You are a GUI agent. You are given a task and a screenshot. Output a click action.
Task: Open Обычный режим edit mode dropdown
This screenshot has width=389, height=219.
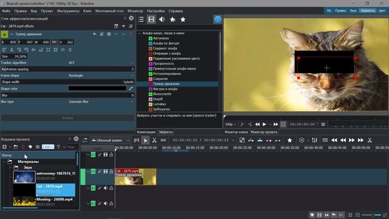110,141
